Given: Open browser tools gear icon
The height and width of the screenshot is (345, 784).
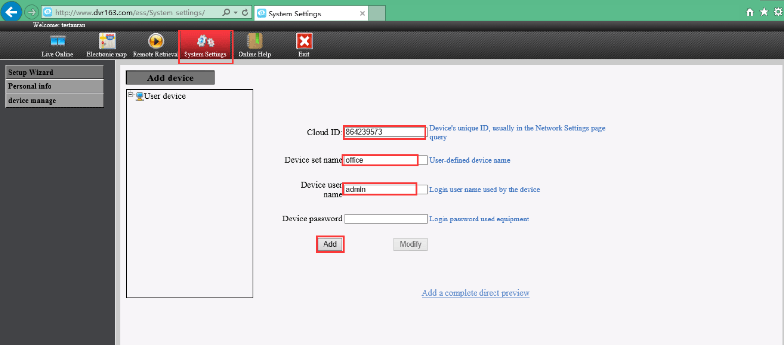Looking at the screenshot, I should pos(778,12).
